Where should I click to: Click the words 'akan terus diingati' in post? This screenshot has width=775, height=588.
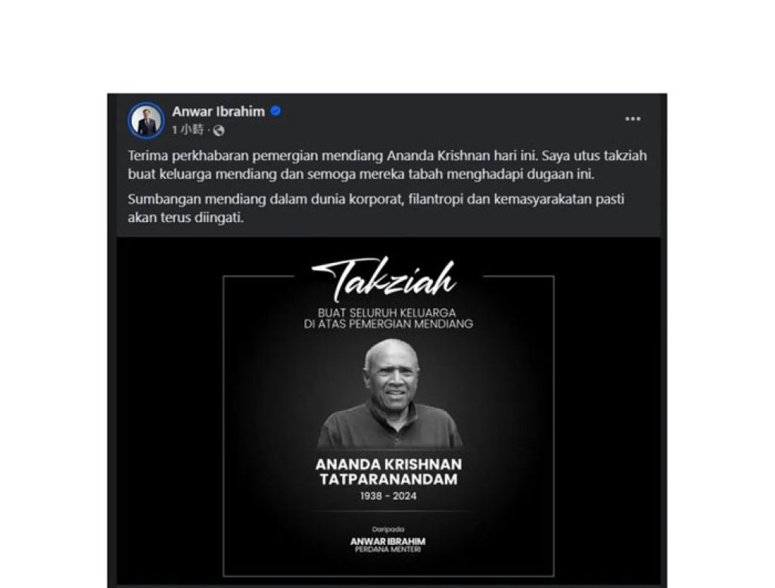186,218
